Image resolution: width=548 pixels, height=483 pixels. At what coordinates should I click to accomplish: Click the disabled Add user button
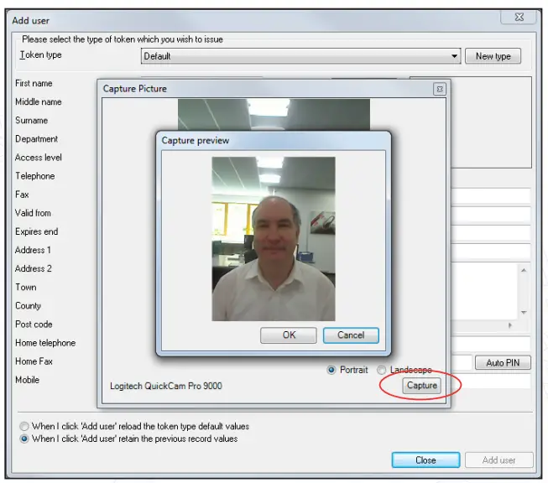[x=498, y=460]
